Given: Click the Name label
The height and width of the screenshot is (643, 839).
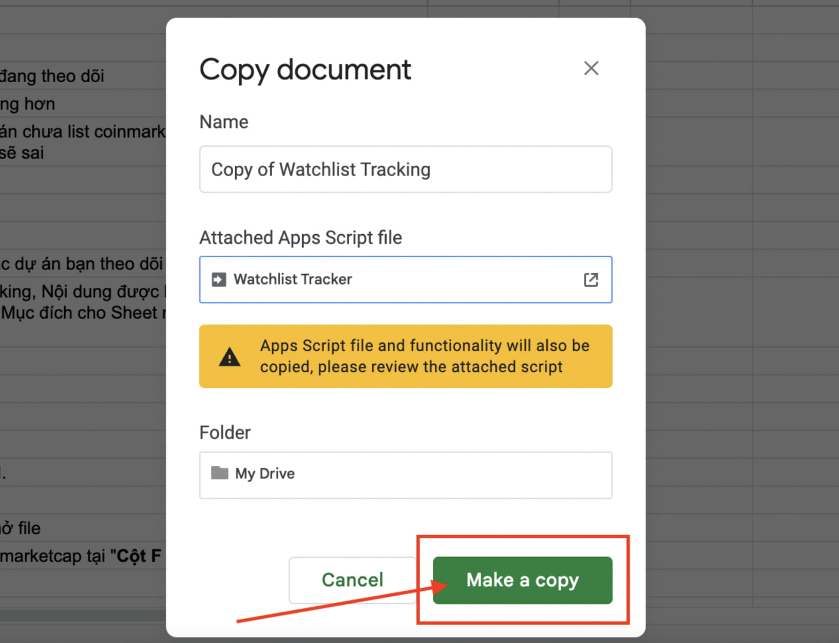Looking at the screenshot, I should point(224,122).
